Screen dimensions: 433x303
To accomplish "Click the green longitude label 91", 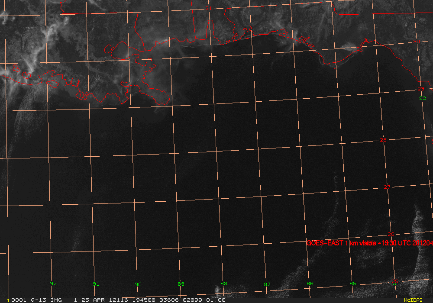I will (x=96, y=284).
